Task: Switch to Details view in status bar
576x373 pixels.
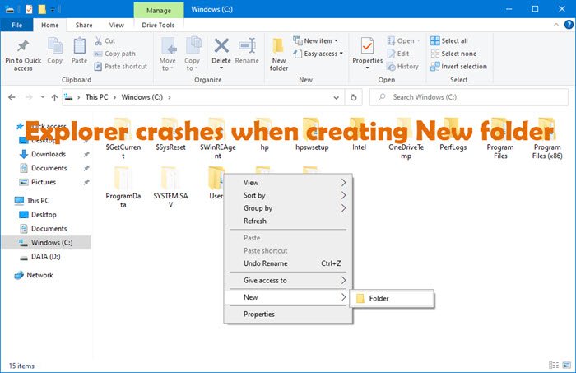Action: [x=554, y=366]
